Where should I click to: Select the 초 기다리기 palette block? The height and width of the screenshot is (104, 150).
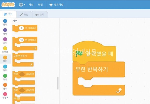point(25,28)
